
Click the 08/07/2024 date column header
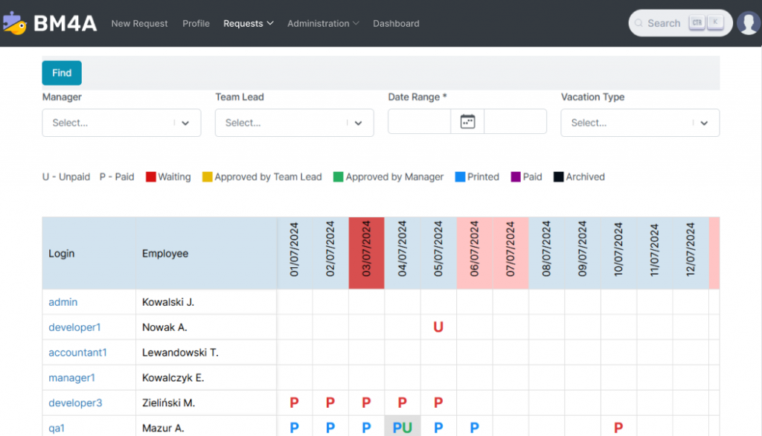pos(547,253)
